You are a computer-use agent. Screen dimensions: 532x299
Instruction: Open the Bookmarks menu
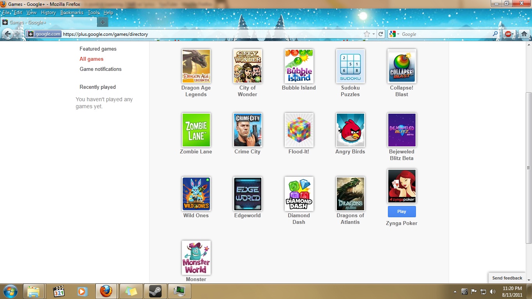(x=72, y=12)
